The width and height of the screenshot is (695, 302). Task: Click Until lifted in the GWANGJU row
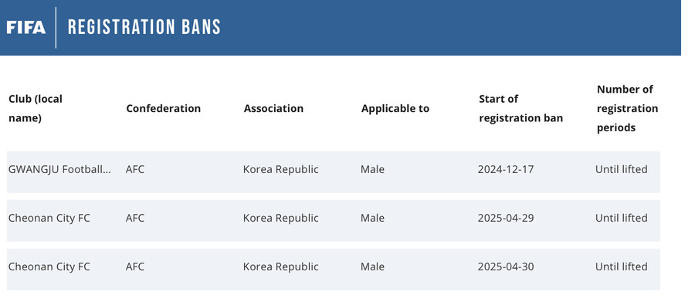click(x=621, y=169)
